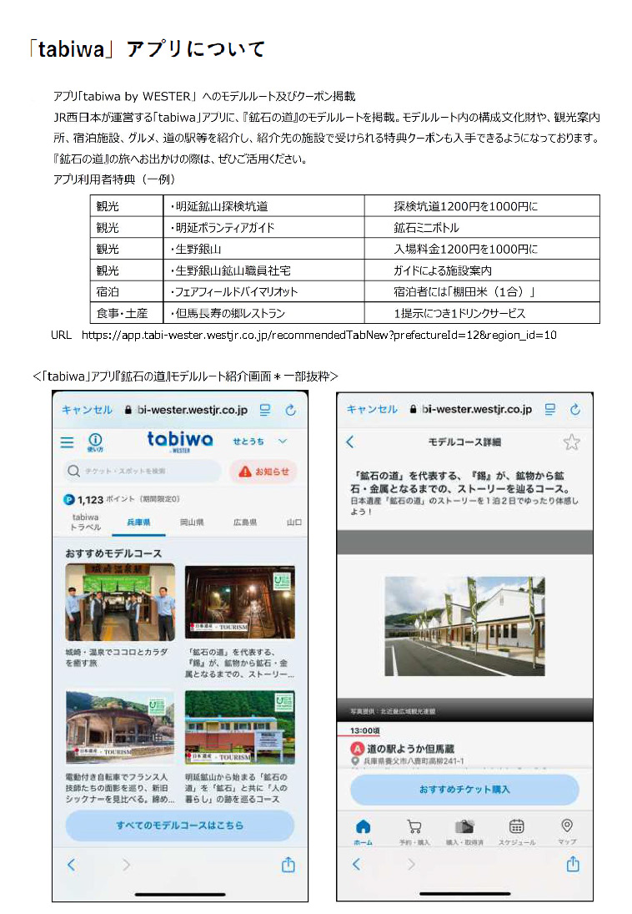632x914 pixels.
Task: Open the yellow train car course thumbnail
Action: [240, 727]
